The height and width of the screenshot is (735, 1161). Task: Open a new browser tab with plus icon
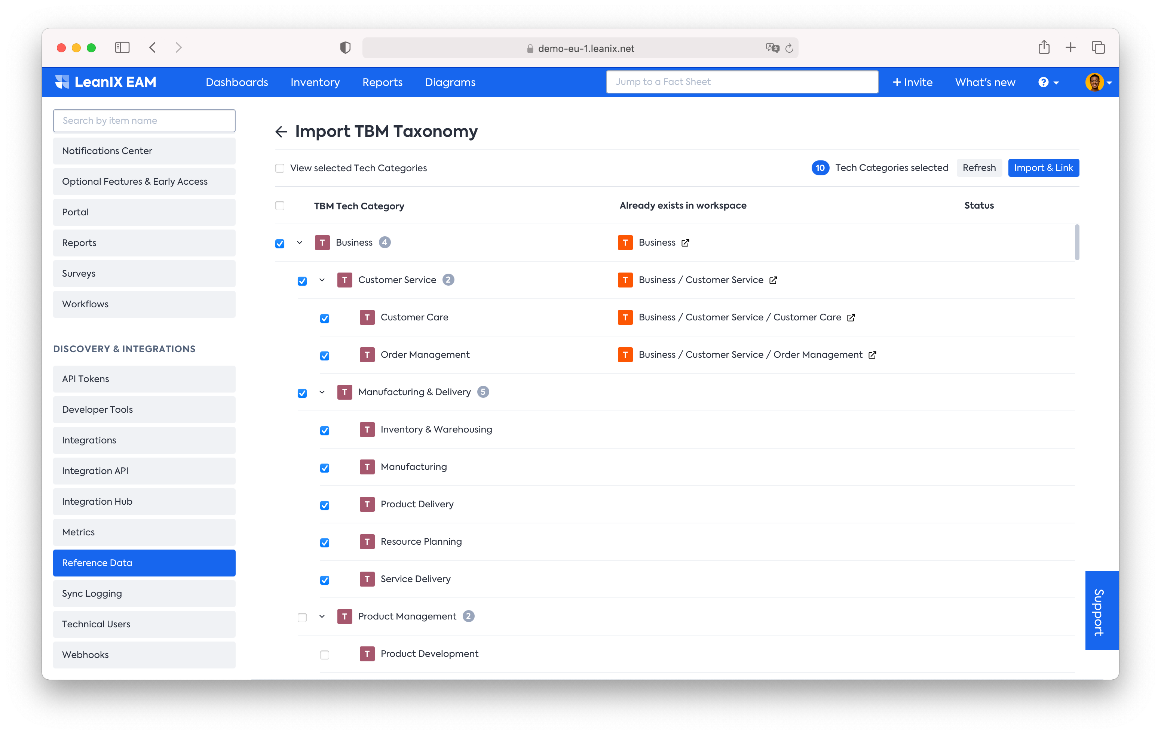pos(1071,47)
